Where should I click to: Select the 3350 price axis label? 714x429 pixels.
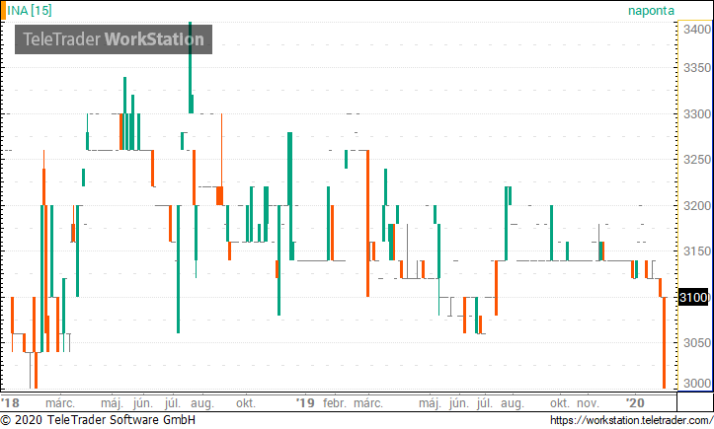click(696, 68)
